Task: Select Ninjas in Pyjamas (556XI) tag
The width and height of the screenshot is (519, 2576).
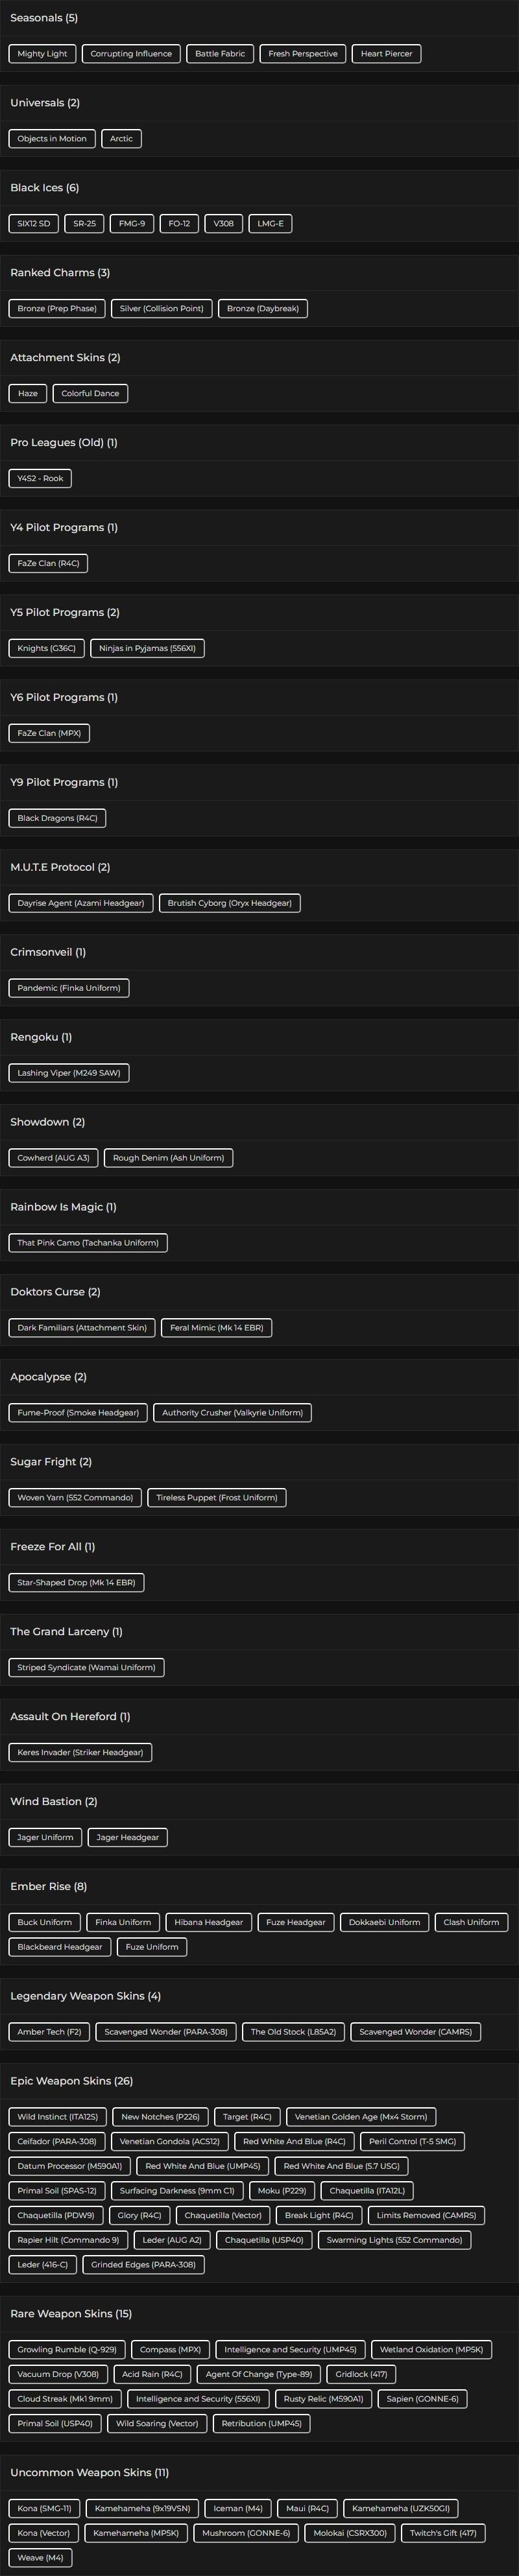Action: coord(147,649)
